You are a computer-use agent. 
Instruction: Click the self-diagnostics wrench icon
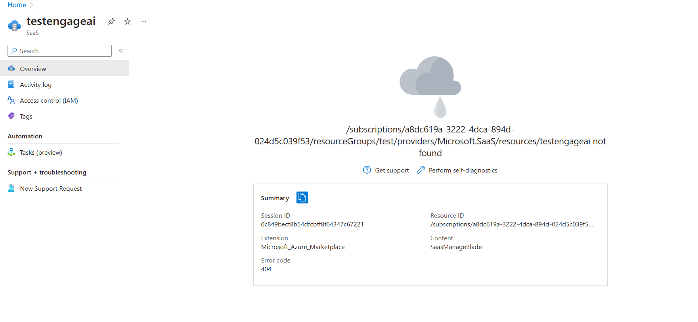point(421,170)
